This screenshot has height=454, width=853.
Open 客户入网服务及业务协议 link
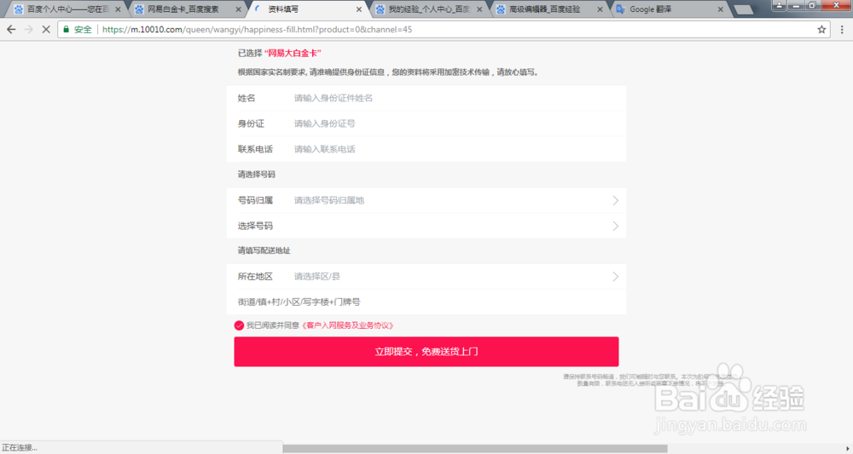click(348, 325)
